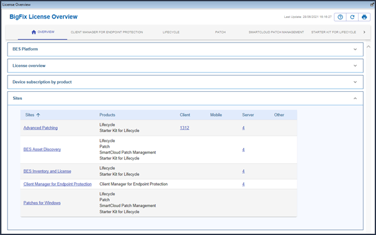Expand the BES Platform section
Viewport: 376px width, 235px height.
(x=355, y=50)
